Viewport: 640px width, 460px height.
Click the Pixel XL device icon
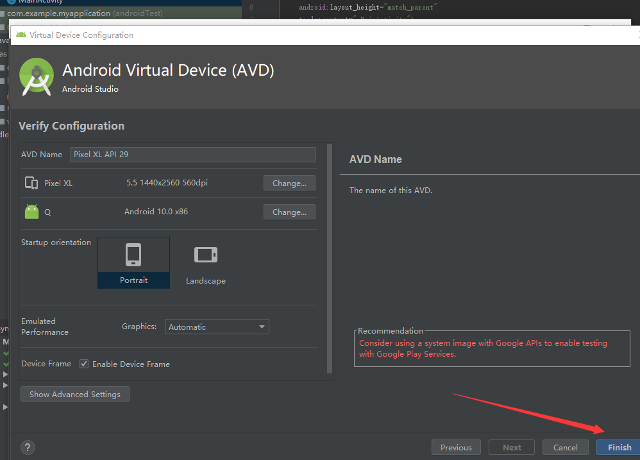(x=31, y=182)
